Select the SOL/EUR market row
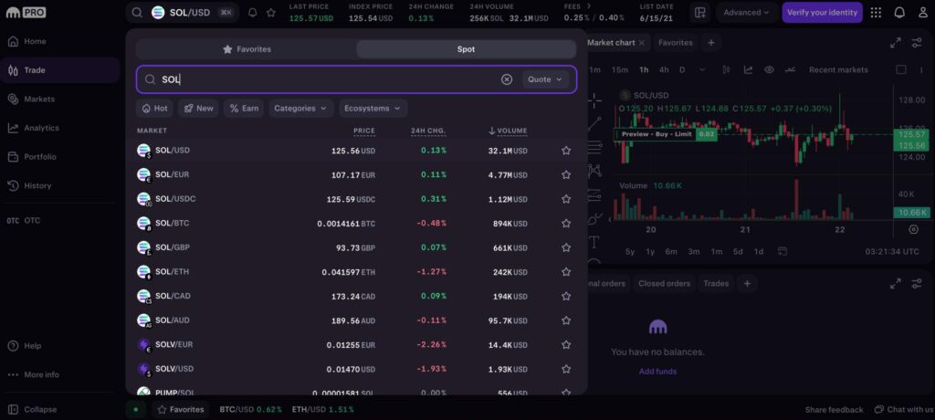935x420 pixels. (x=356, y=174)
